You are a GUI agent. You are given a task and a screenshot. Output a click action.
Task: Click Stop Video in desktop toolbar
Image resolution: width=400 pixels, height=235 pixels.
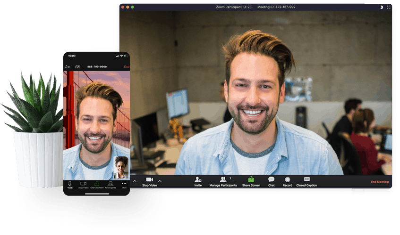pyautogui.click(x=149, y=181)
